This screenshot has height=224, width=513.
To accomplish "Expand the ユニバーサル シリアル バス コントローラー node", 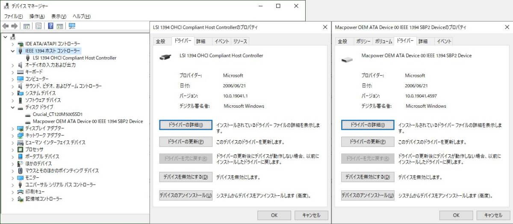I will pyautogui.click(x=13, y=185).
